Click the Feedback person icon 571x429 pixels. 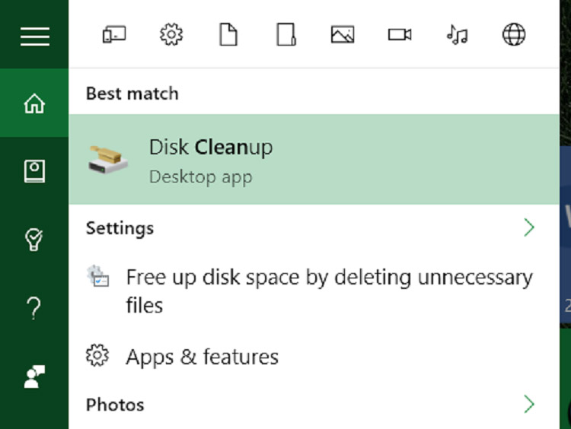34,377
